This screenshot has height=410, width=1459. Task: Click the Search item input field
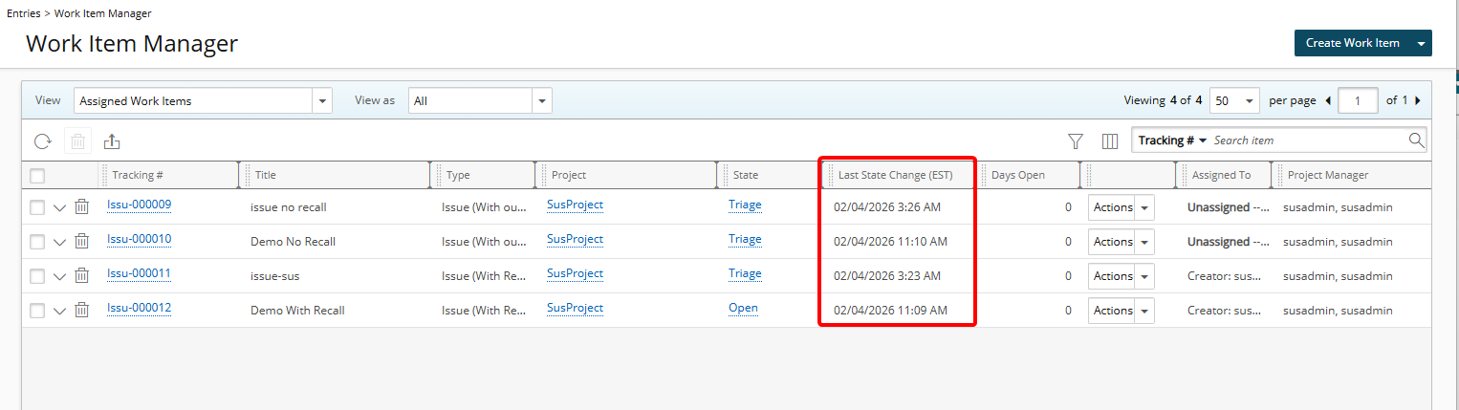coord(1308,140)
